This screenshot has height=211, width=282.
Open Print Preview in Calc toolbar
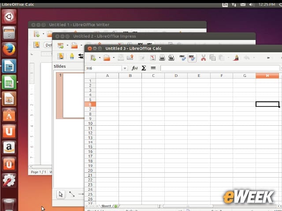(171, 58)
